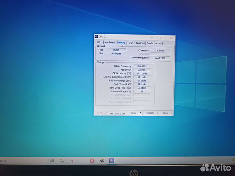This screenshot has height=176, width=235.
Task: Show hidden system tray icons
Action: [229, 160]
